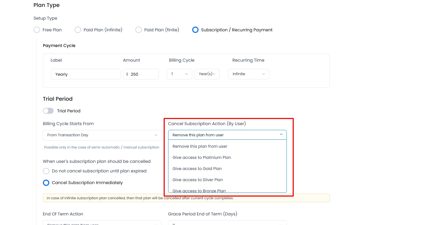
Task: Click the Amount field showing 250
Action: pyautogui.click(x=143, y=74)
